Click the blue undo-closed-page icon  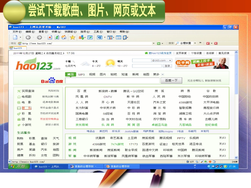pyautogui.click(x=100, y=38)
